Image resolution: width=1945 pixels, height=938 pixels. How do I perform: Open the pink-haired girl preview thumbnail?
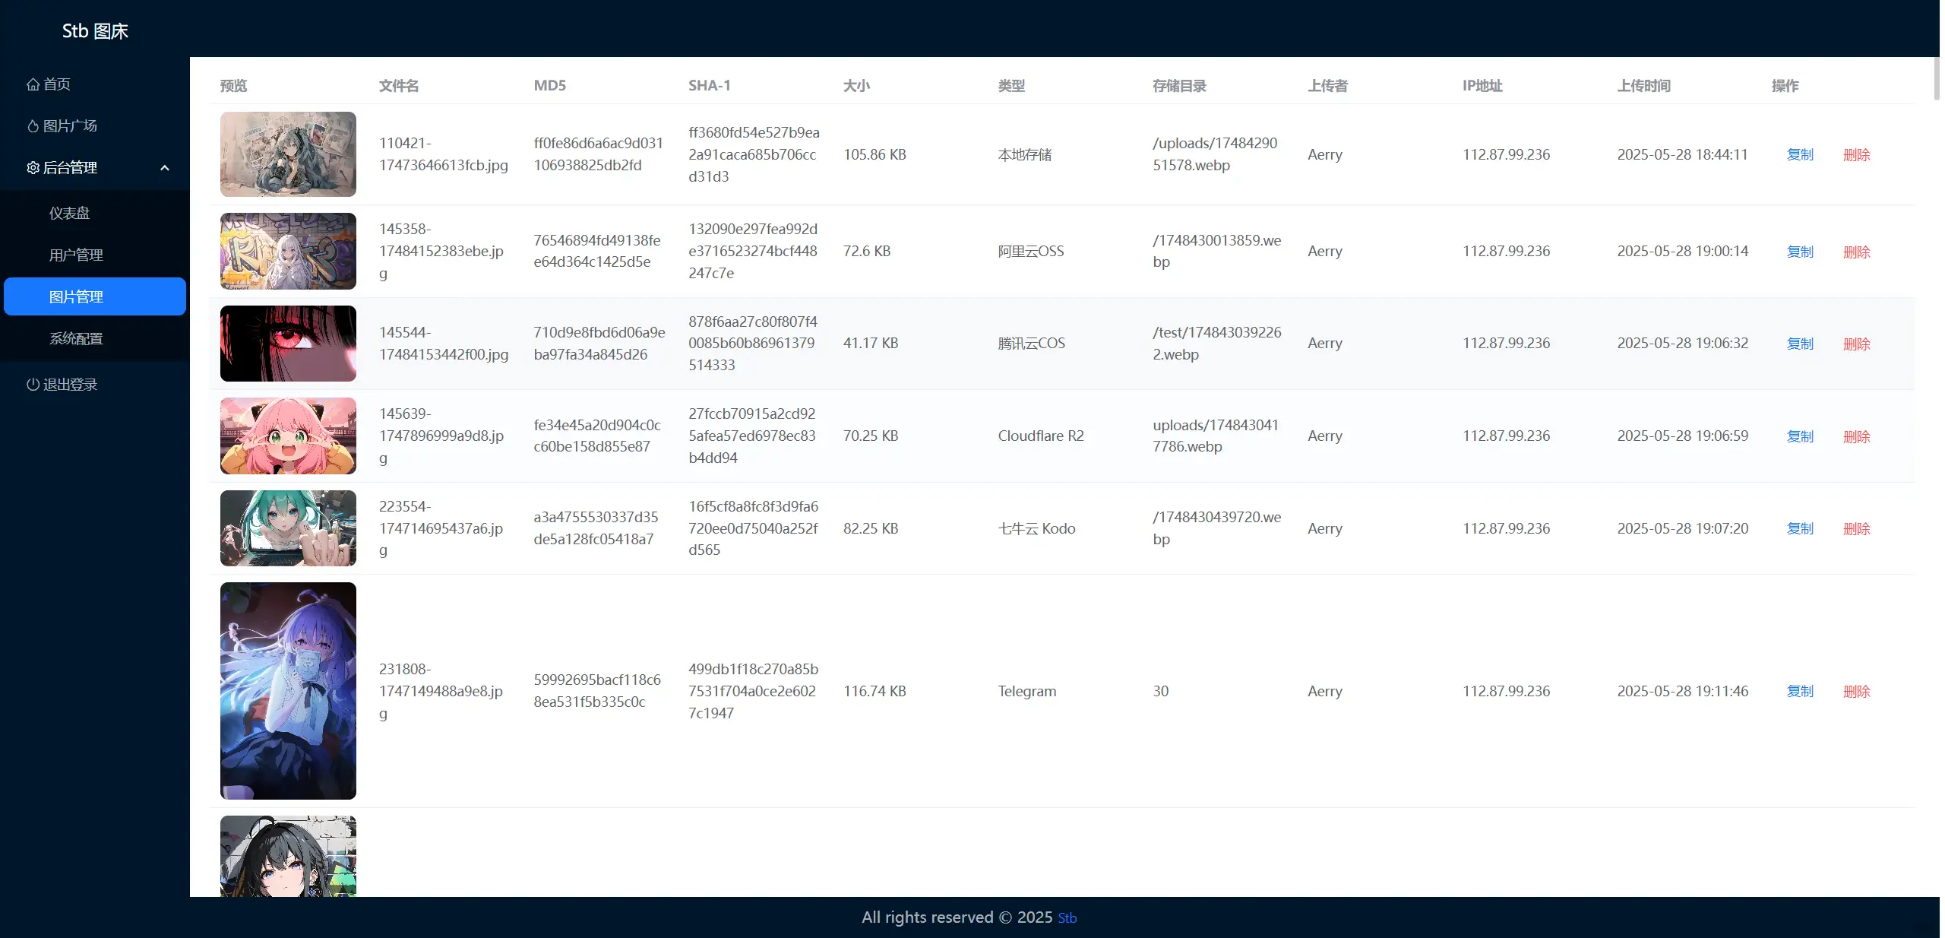[288, 436]
